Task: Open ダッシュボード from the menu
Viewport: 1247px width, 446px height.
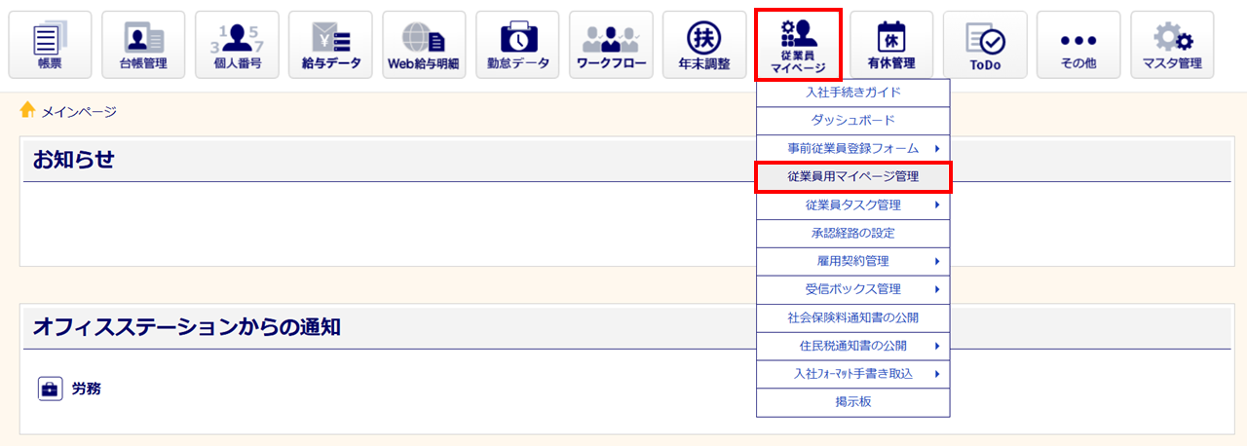Action: tap(853, 121)
